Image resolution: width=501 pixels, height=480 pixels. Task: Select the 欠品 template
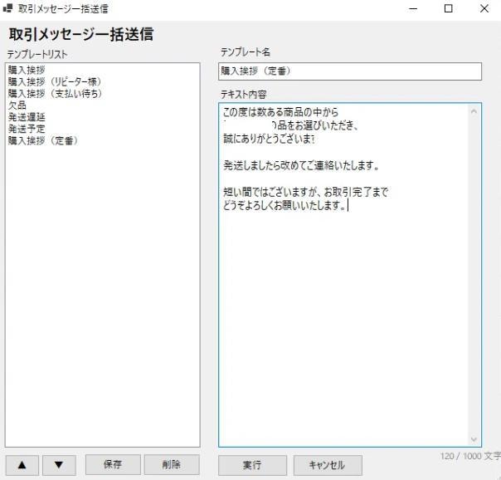pos(17,105)
